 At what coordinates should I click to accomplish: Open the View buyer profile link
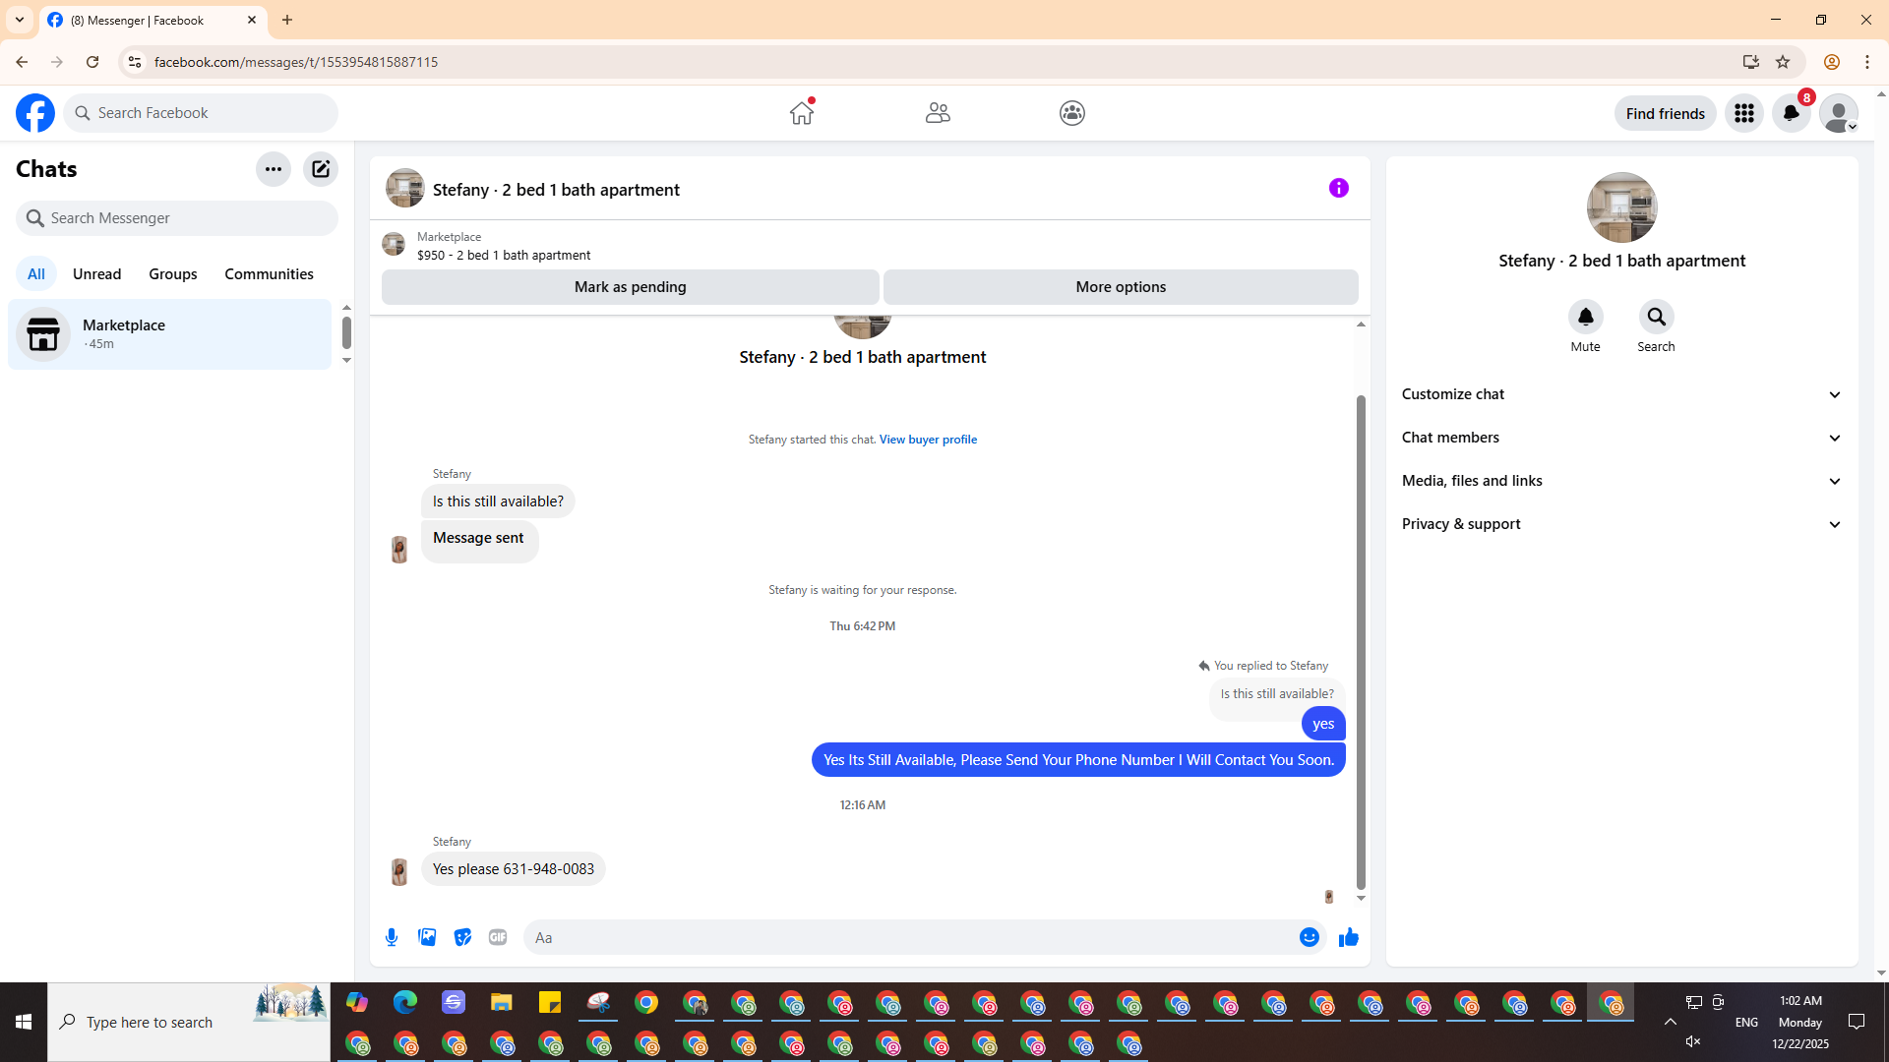pyautogui.click(x=928, y=440)
